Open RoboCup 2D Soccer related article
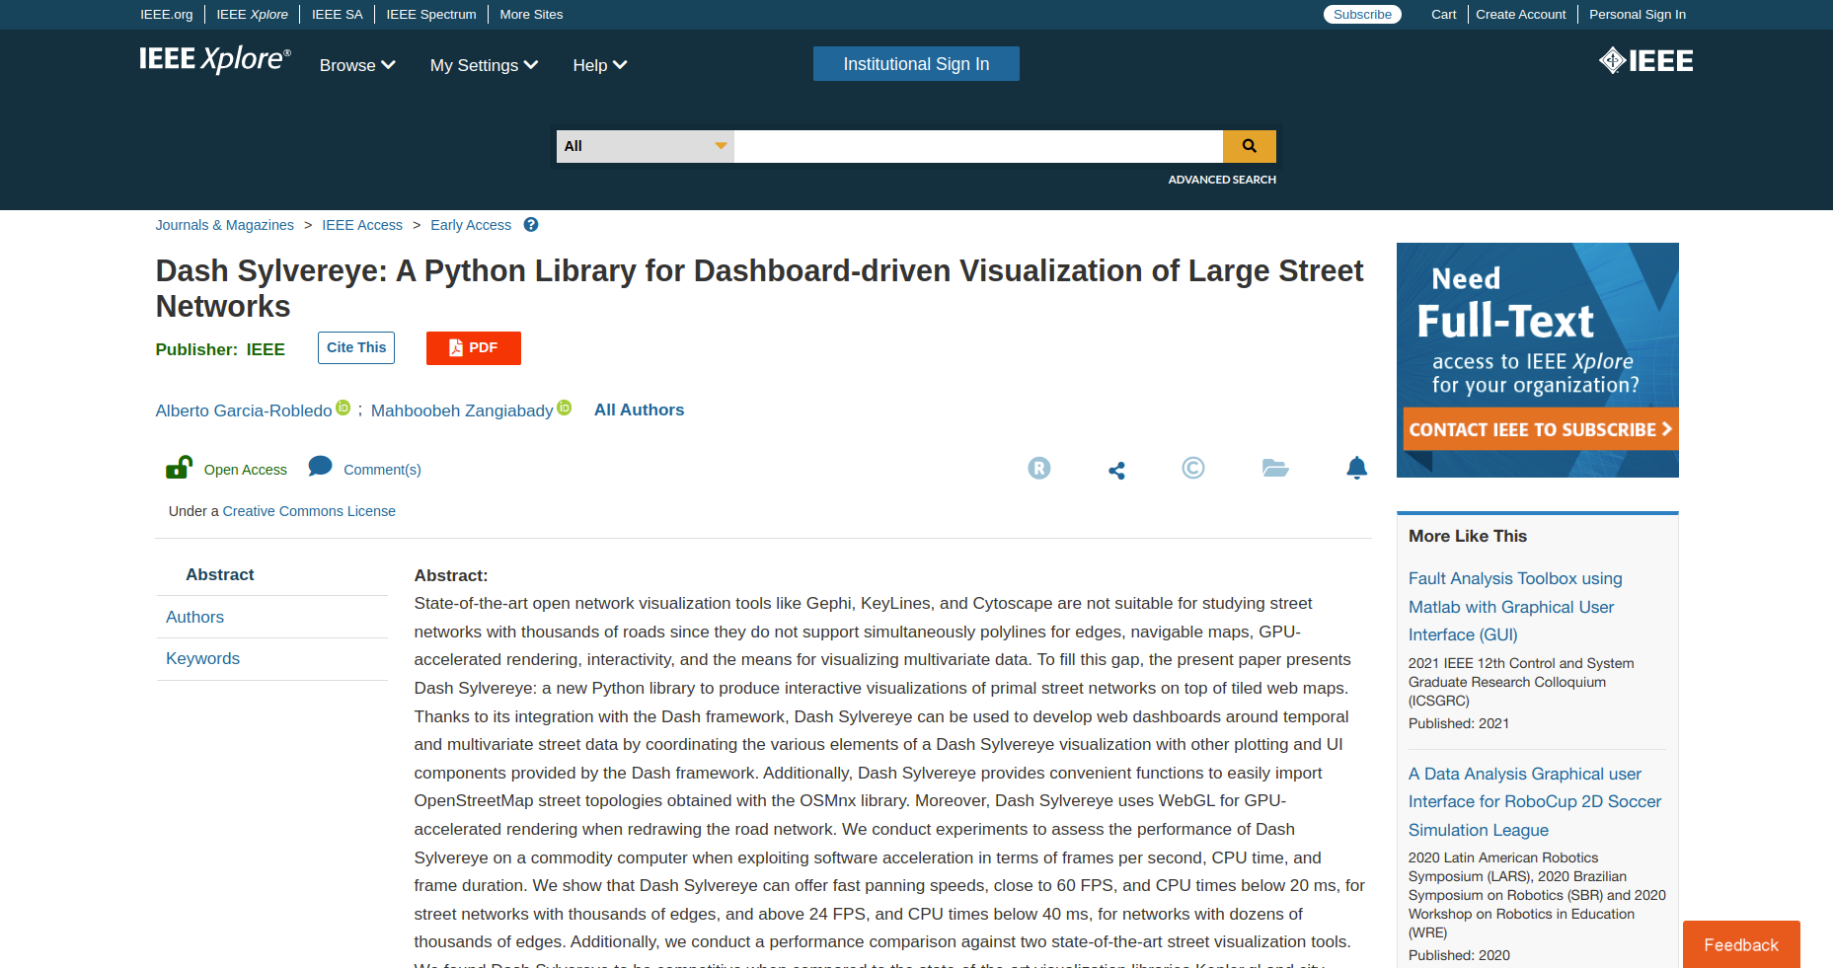The width and height of the screenshot is (1833, 968). [1535, 802]
